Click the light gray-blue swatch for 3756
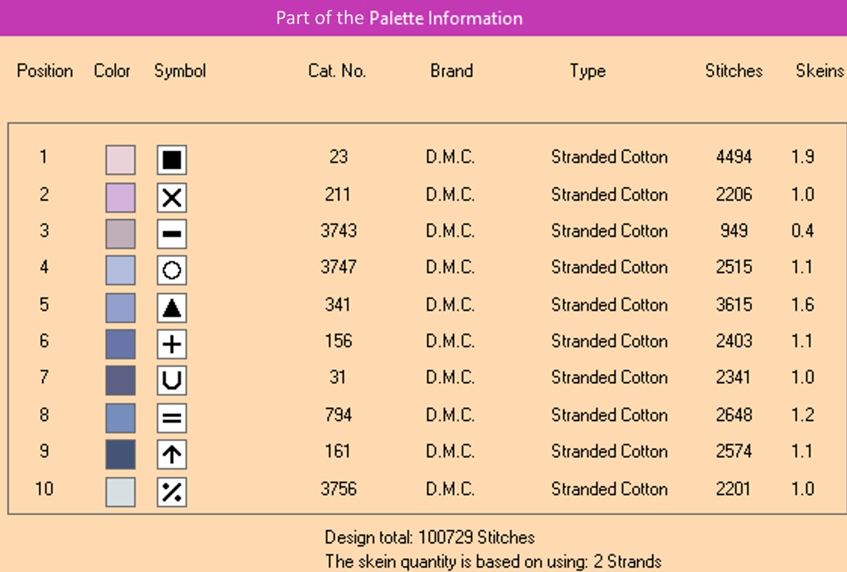Image resolution: width=847 pixels, height=572 pixels. coord(120,492)
